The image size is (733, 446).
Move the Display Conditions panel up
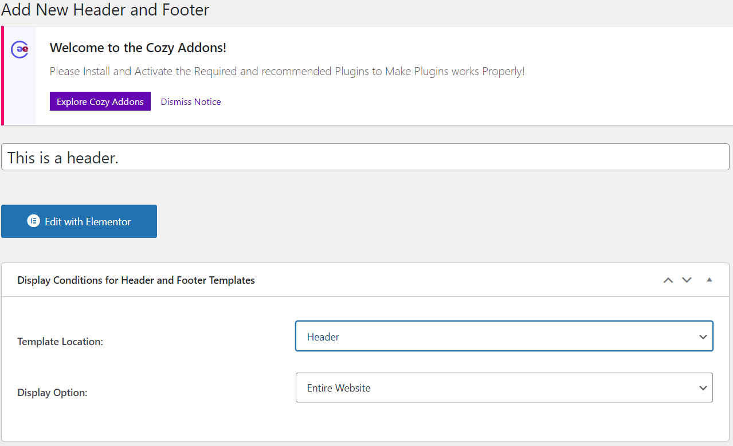pyautogui.click(x=668, y=280)
